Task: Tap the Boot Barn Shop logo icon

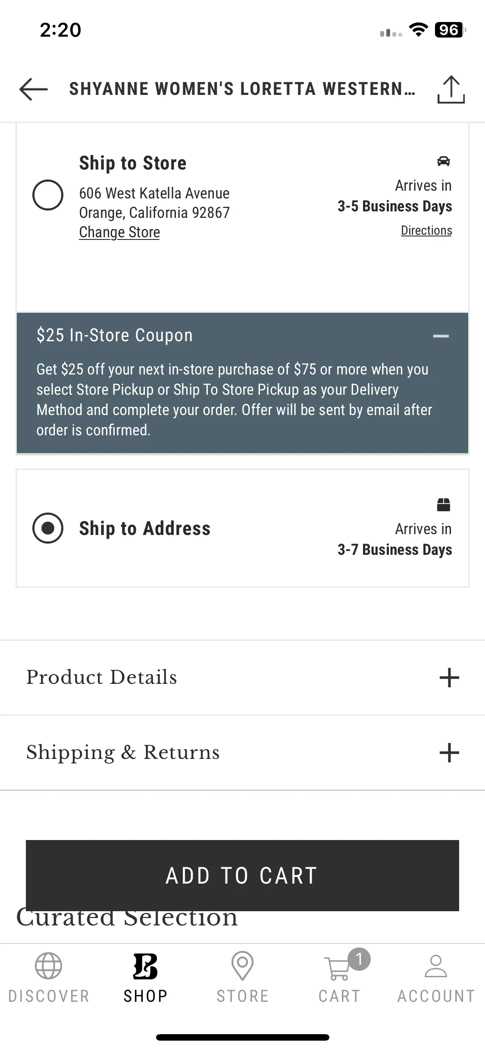Action: [x=145, y=966]
